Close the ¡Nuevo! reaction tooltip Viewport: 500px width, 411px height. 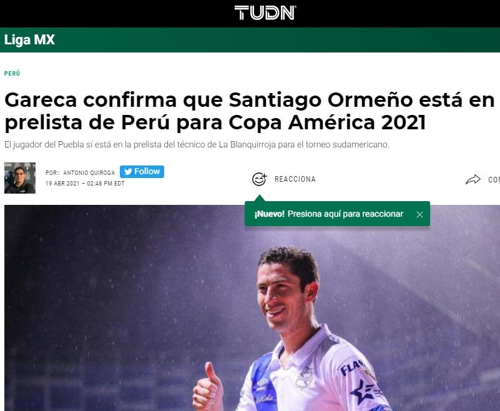[419, 214]
